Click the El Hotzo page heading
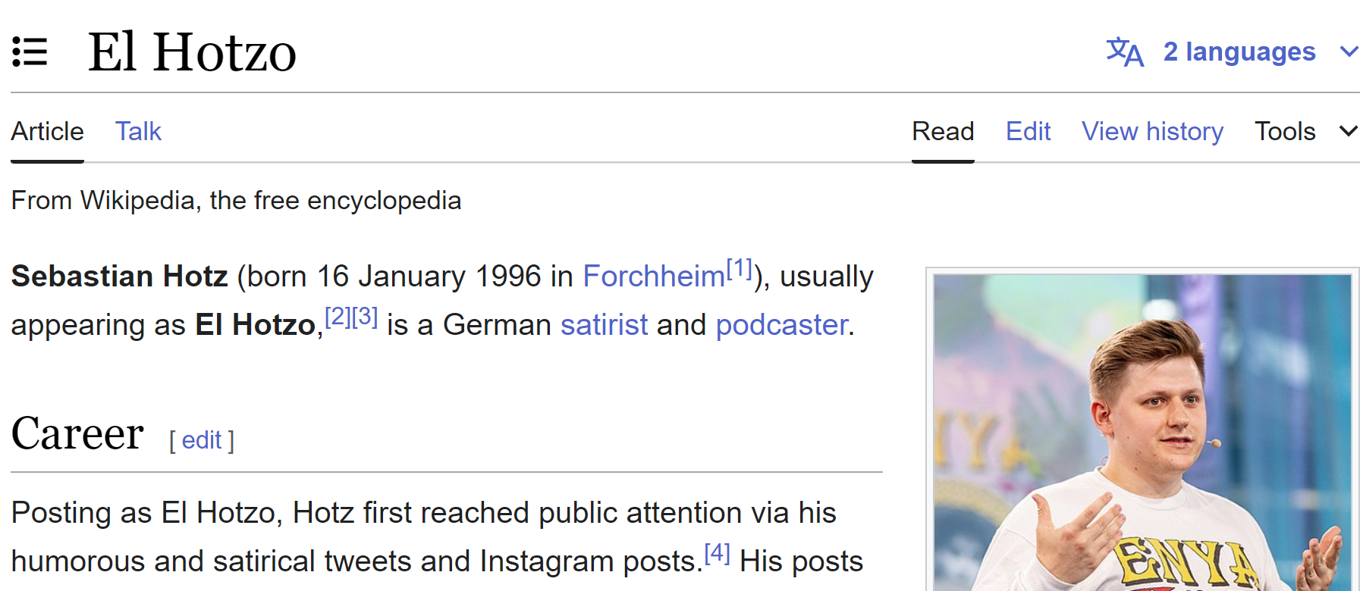The width and height of the screenshot is (1363, 591). (x=192, y=52)
